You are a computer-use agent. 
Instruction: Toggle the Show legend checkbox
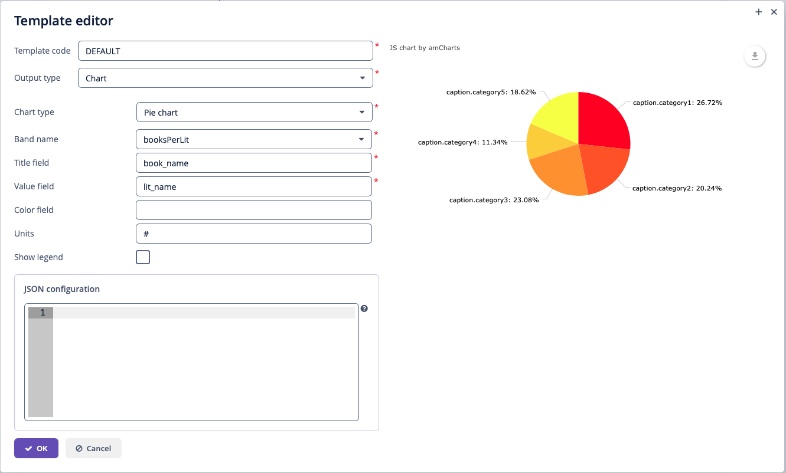pos(143,257)
